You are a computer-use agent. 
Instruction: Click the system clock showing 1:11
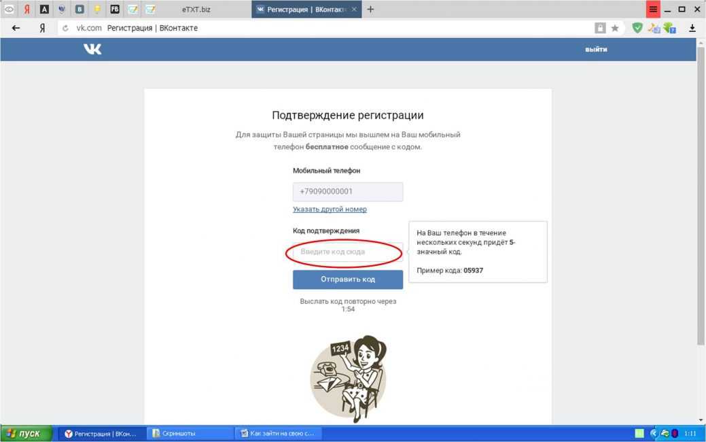(690, 433)
